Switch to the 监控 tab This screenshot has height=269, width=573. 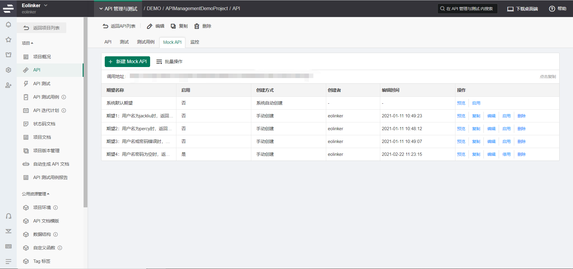[x=195, y=42]
